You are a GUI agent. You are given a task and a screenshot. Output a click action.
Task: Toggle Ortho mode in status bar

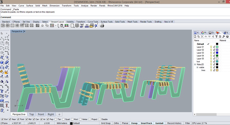pos(116,123)
